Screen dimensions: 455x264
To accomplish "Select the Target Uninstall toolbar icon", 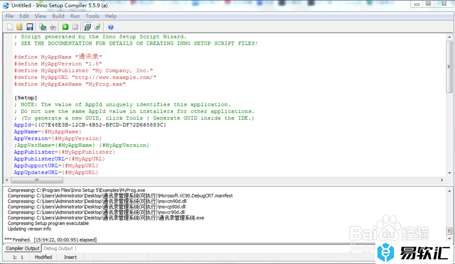I will click(x=97, y=27).
